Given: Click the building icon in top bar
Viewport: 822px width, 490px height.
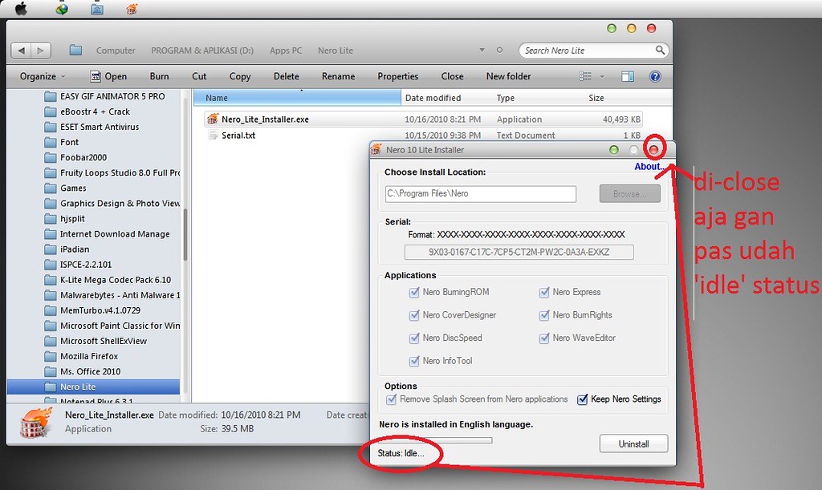Looking at the screenshot, I should coord(97,8).
